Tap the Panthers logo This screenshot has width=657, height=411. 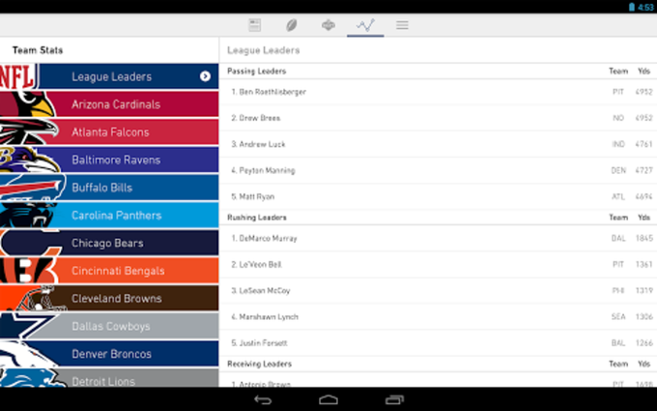point(28,215)
